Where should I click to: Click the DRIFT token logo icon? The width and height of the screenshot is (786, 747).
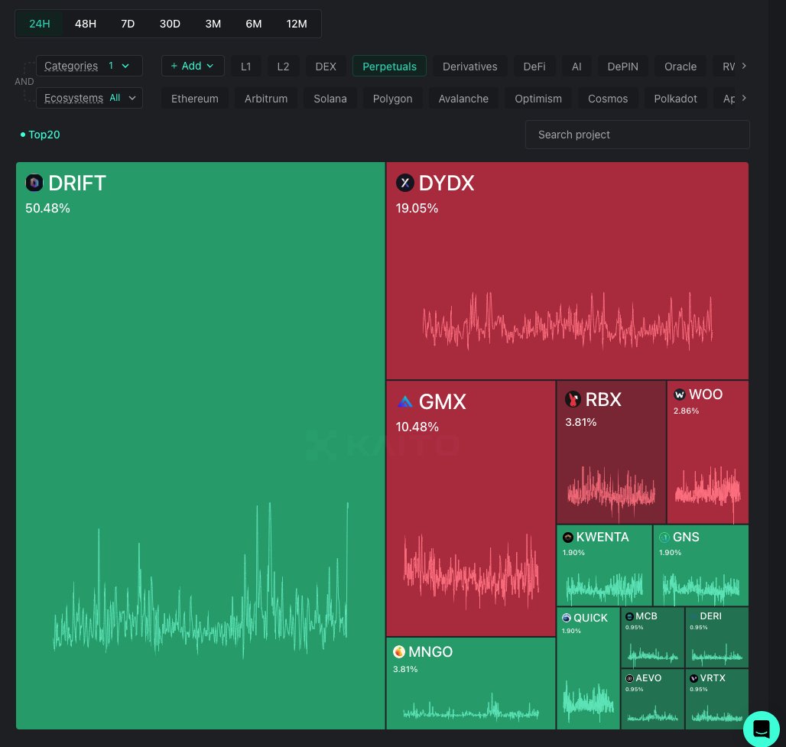click(x=34, y=183)
